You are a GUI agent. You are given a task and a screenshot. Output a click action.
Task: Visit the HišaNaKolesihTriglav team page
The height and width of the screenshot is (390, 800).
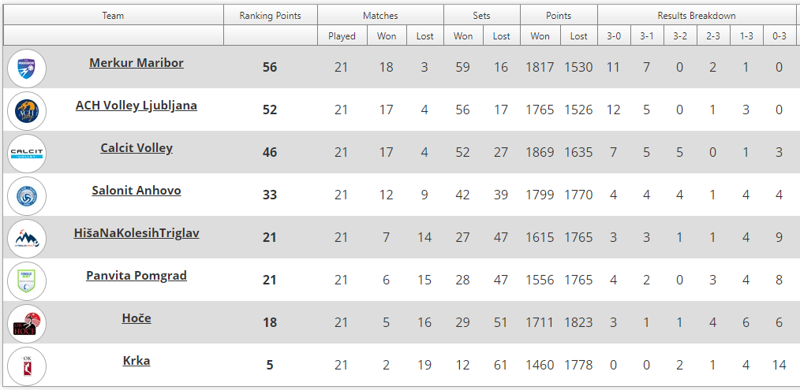(136, 233)
